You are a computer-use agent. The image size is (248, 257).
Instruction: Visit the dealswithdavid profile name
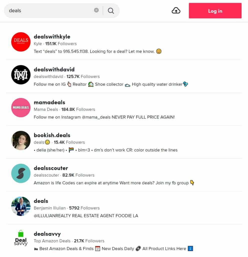point(54,70)
